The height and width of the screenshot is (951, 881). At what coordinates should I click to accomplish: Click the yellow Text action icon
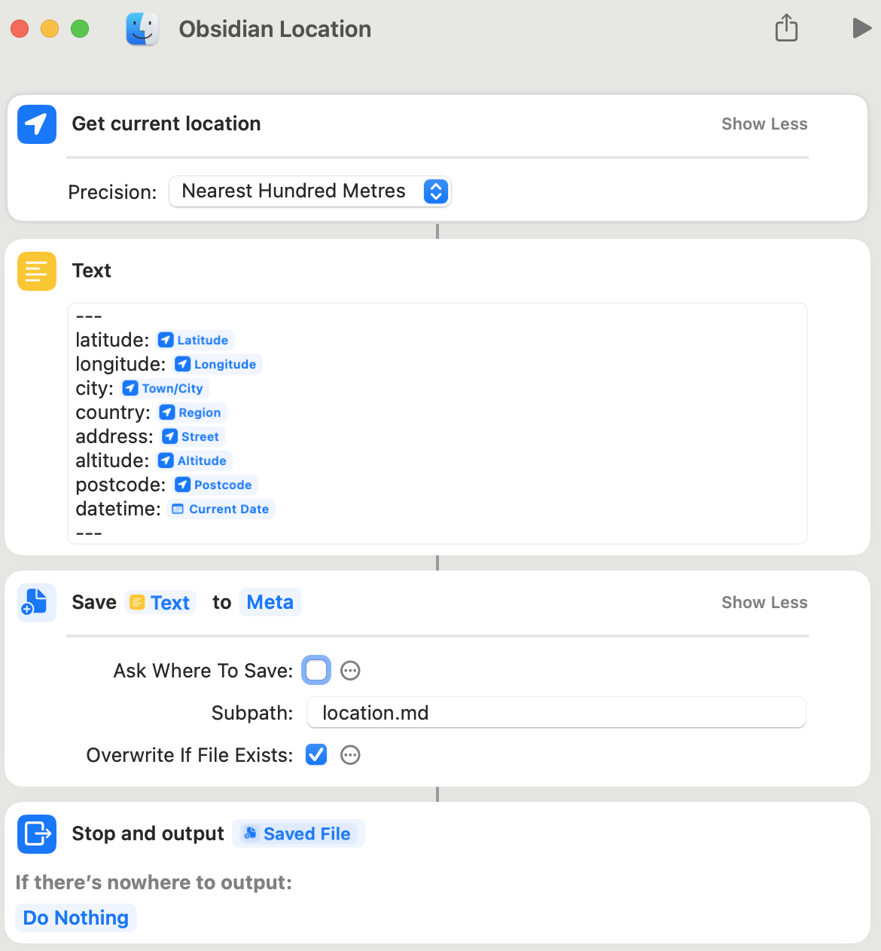(x=37, y=271)
